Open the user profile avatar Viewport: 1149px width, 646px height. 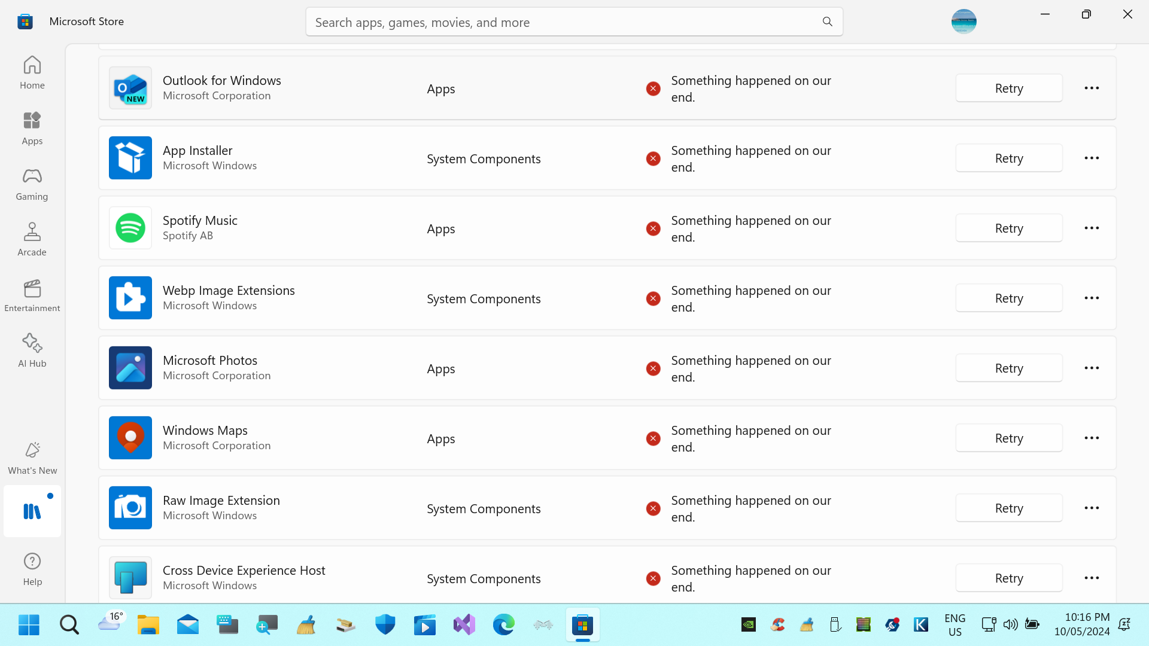[x=963, y=22]
